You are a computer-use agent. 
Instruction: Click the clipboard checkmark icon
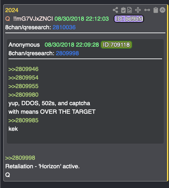(123, 10)
